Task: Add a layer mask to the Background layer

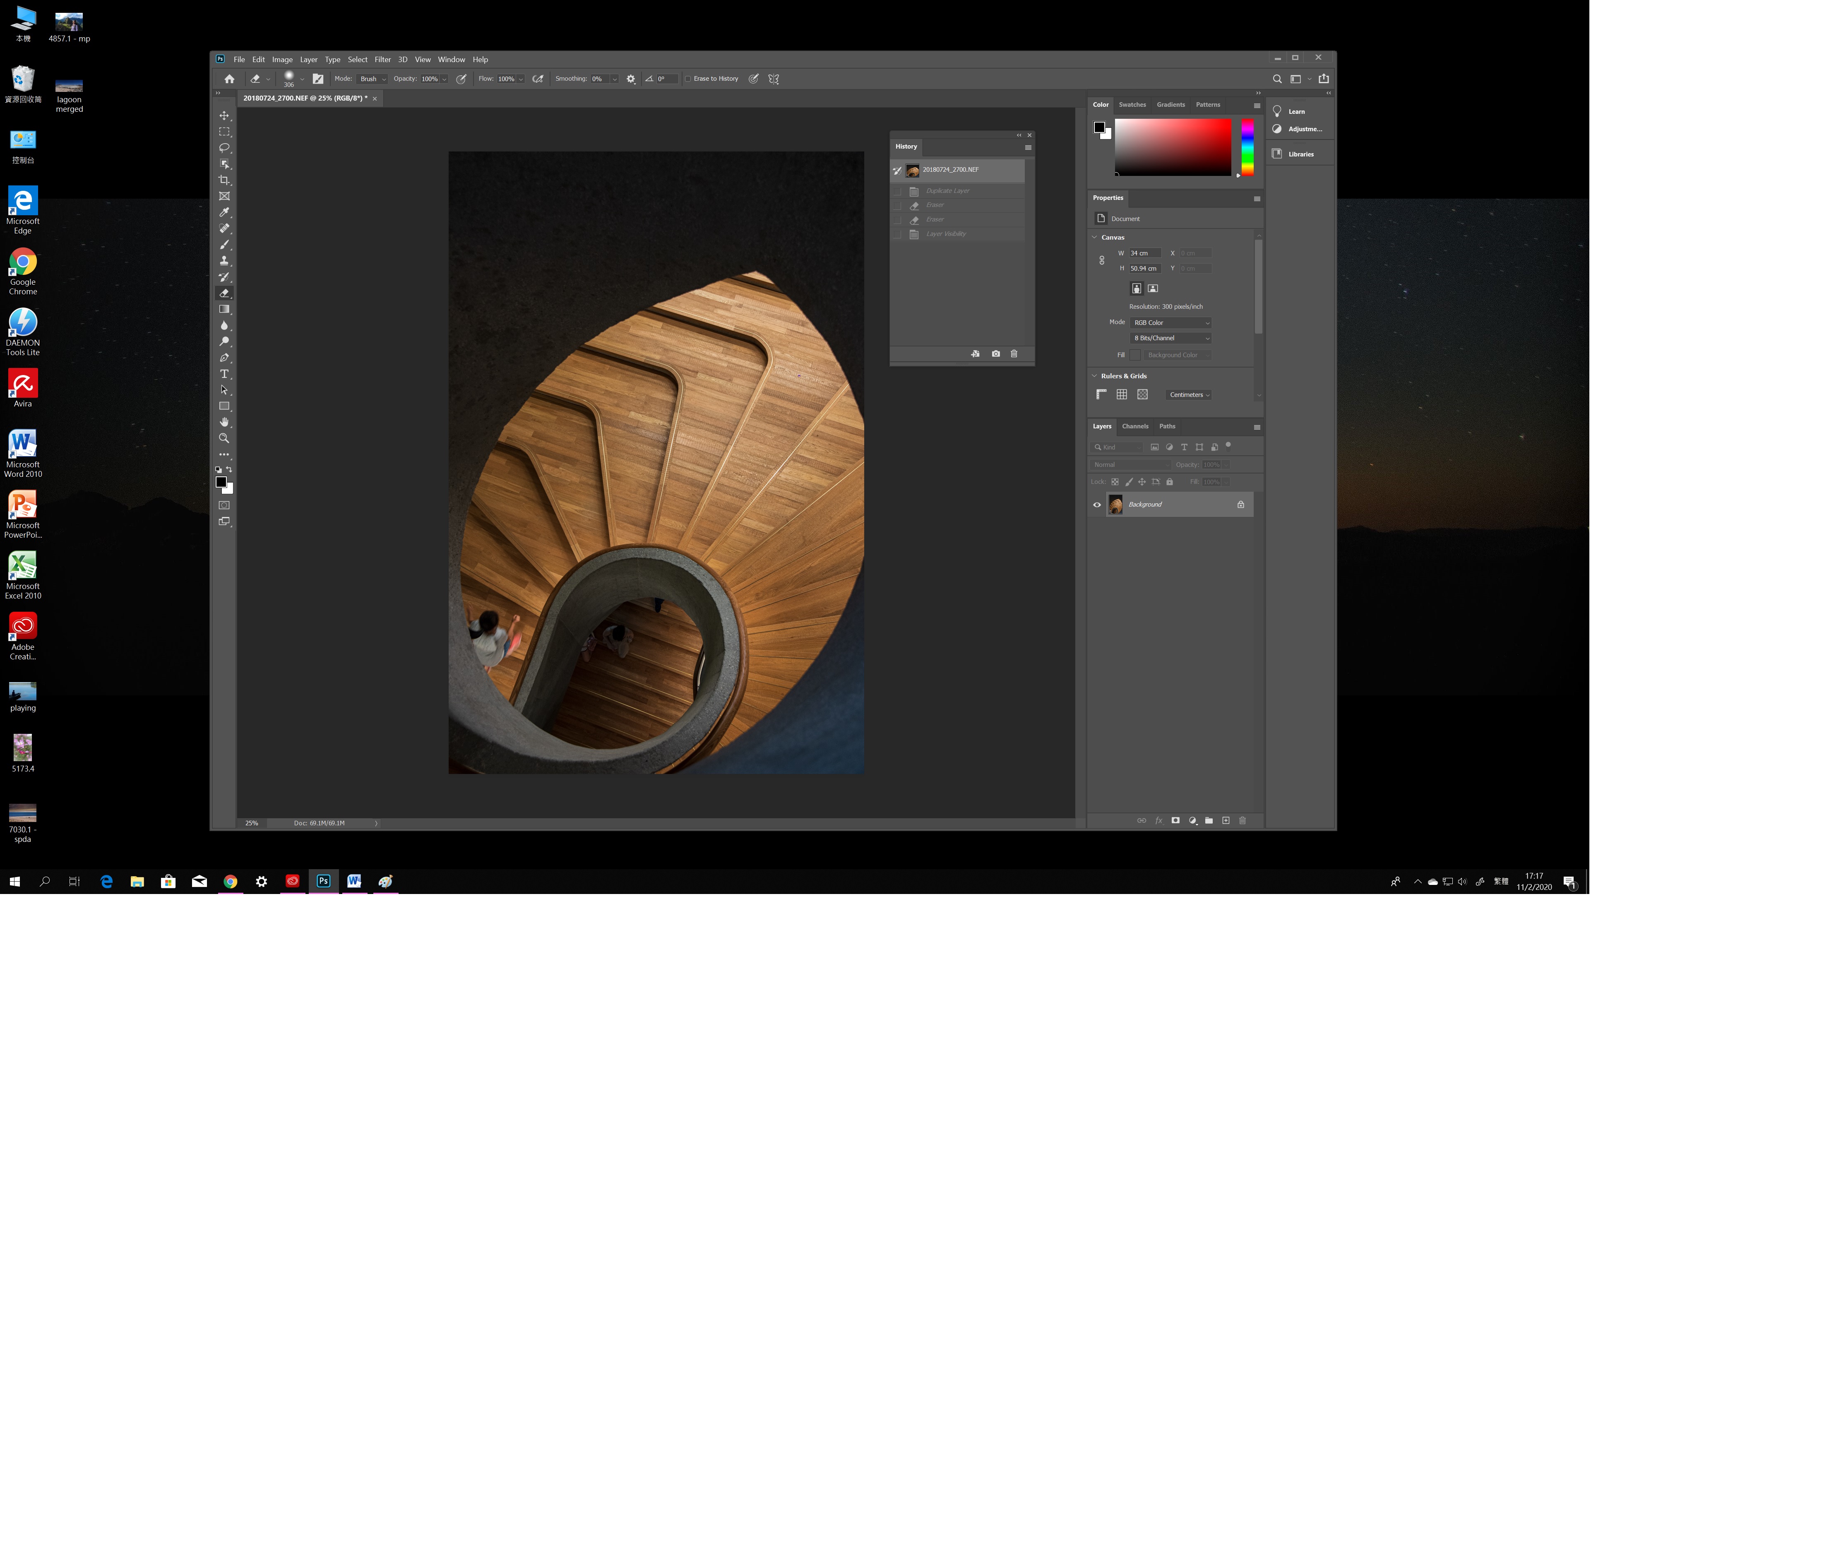Action: [x=1175, y=821]
